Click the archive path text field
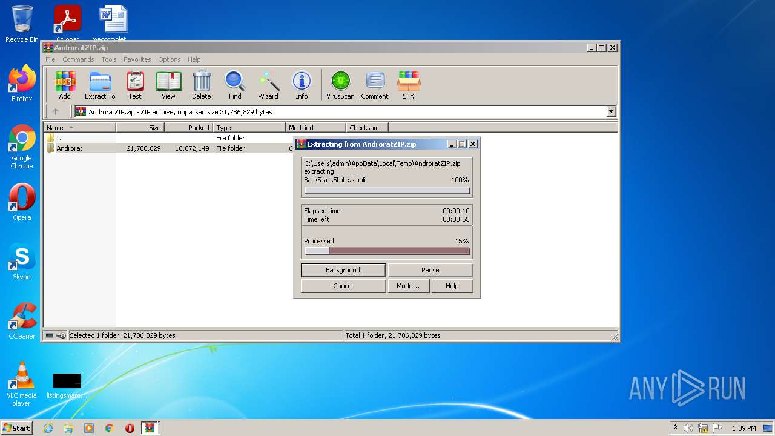Viewport: 775px width, 436px height. click(340, 111)
